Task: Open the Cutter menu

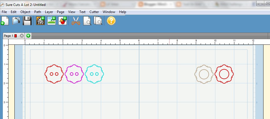Action: [94, 12]
